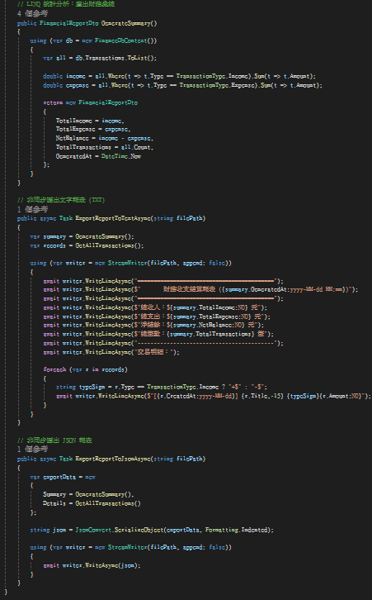Open the '4 個參考' CodeLens above GenerateSummary
The image size is (372, 600).
[32, 14]
